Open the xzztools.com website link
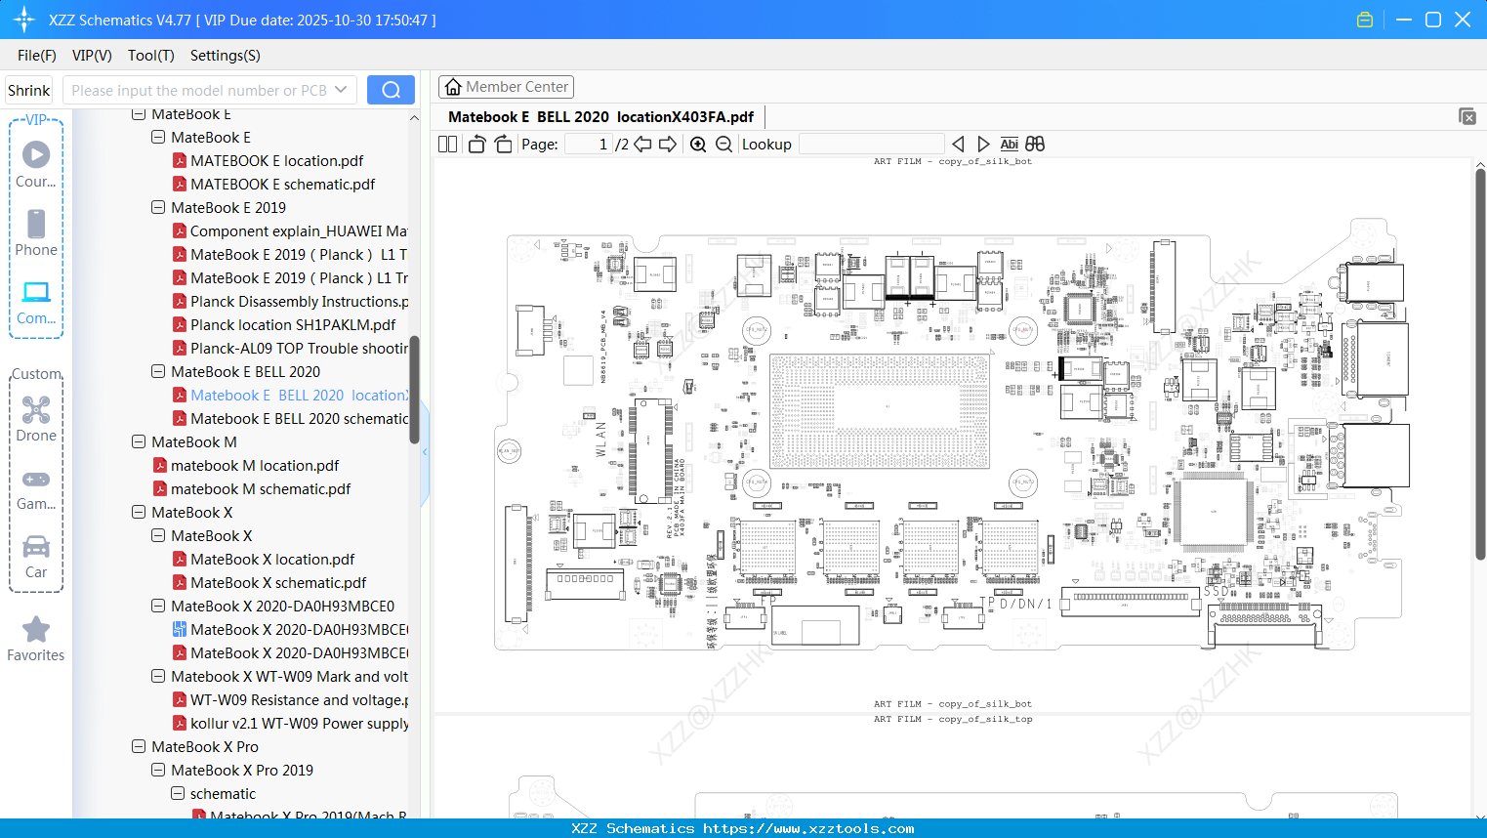The height and width of the screenshot is (838, 1487). point(808,828)
